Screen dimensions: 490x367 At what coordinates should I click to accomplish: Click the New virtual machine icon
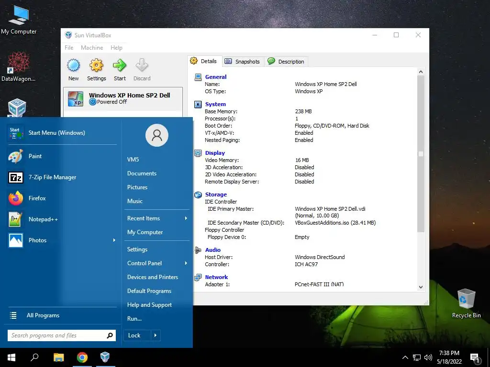click(73, 65)
